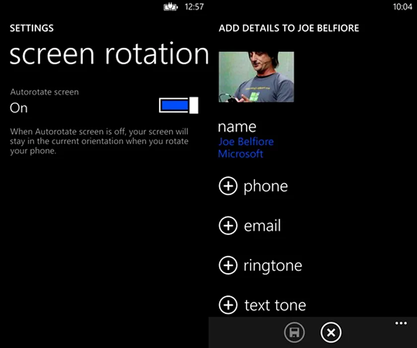
Task: Click the cancel X icon in app bar
Action: 331,332
